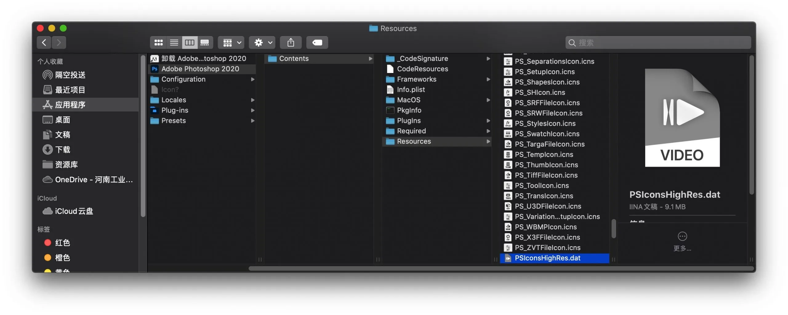Expand the Locales folder arrow

pyautogui.click(x=252, y=100)
